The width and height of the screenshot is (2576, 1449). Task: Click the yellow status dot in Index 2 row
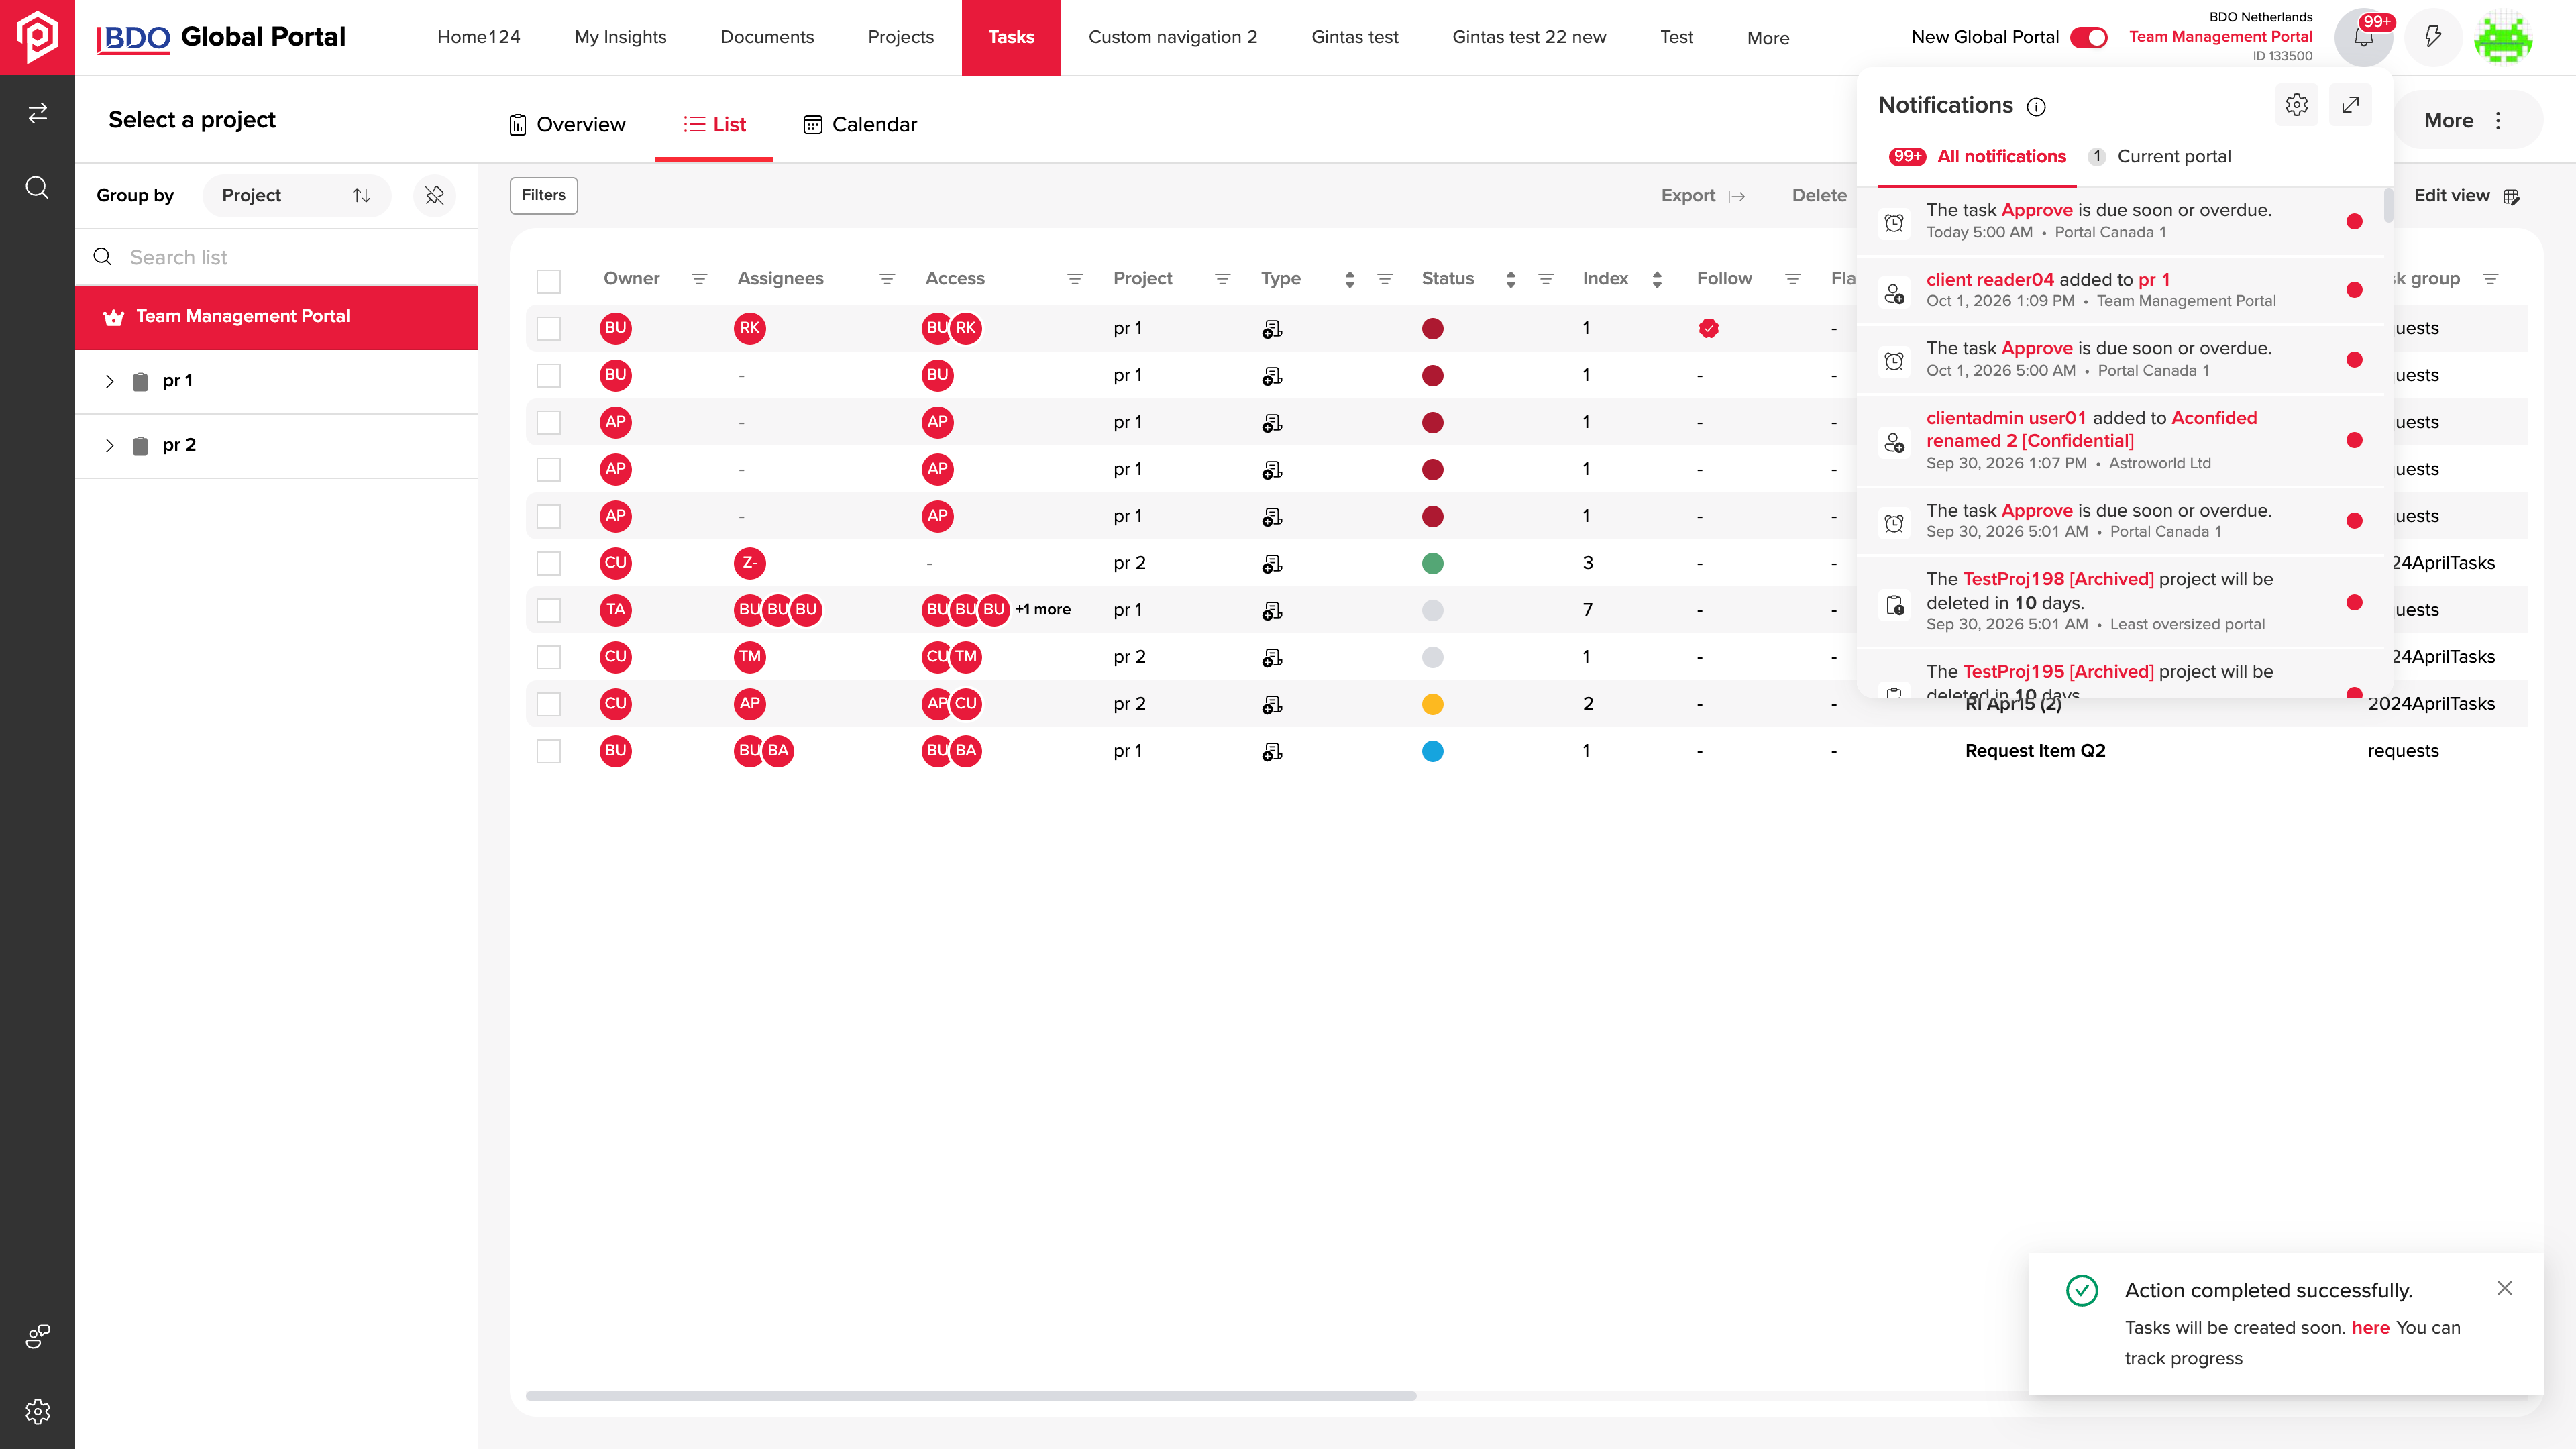point(1432,704)
